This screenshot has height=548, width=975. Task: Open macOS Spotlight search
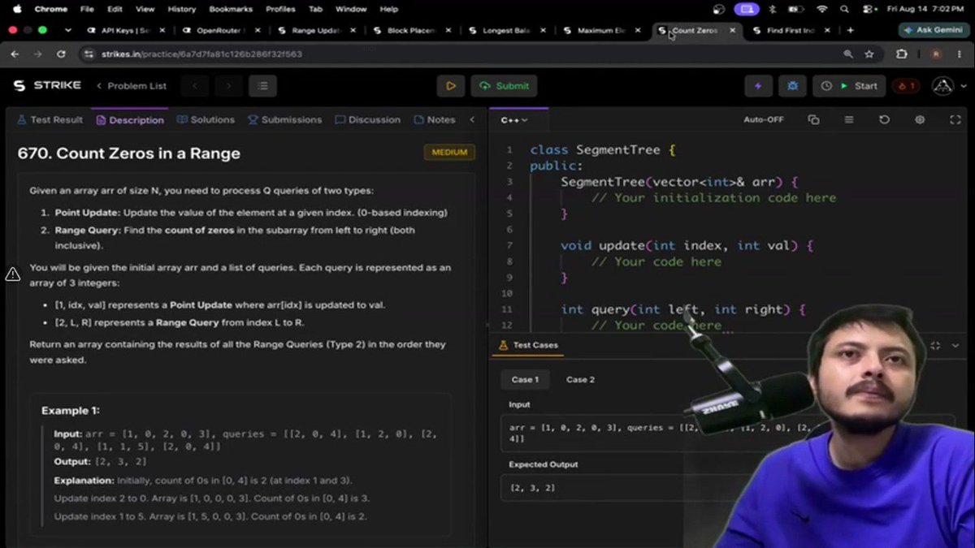tap(845, 9)
